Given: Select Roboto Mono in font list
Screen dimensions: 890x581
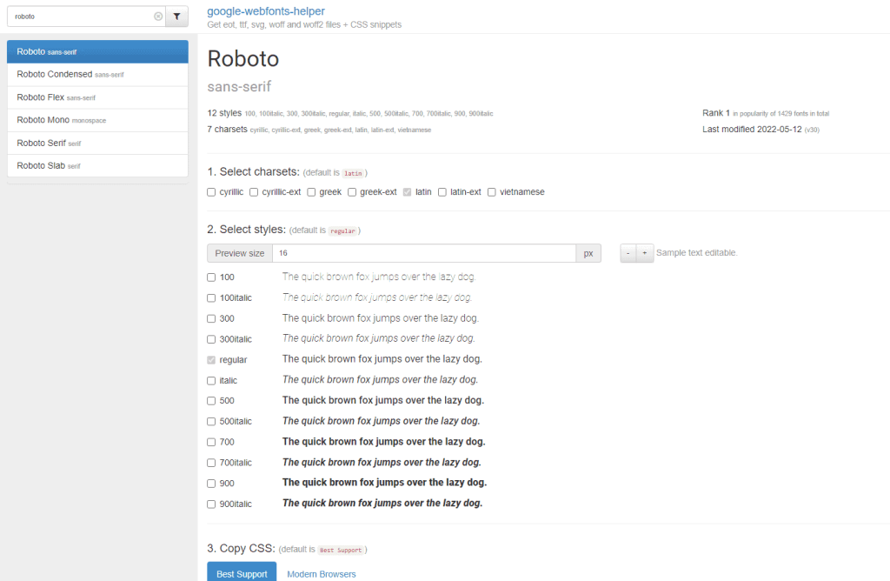Looking at the screenshot, I should [97, 120].
